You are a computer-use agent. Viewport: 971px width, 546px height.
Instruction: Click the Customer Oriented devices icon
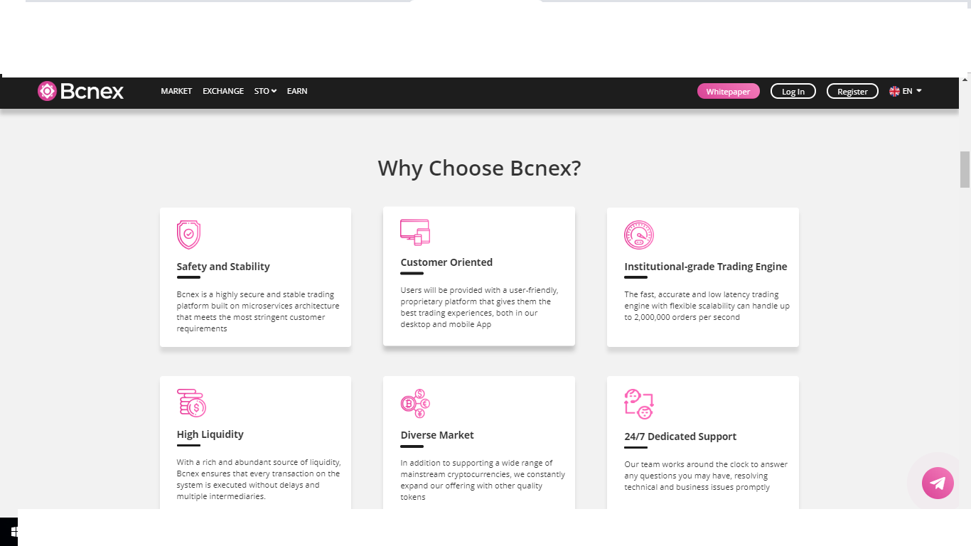click(x=415, y=232)
